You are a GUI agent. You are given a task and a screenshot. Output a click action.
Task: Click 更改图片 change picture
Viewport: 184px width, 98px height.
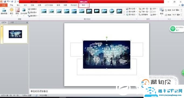click(32, 12)
